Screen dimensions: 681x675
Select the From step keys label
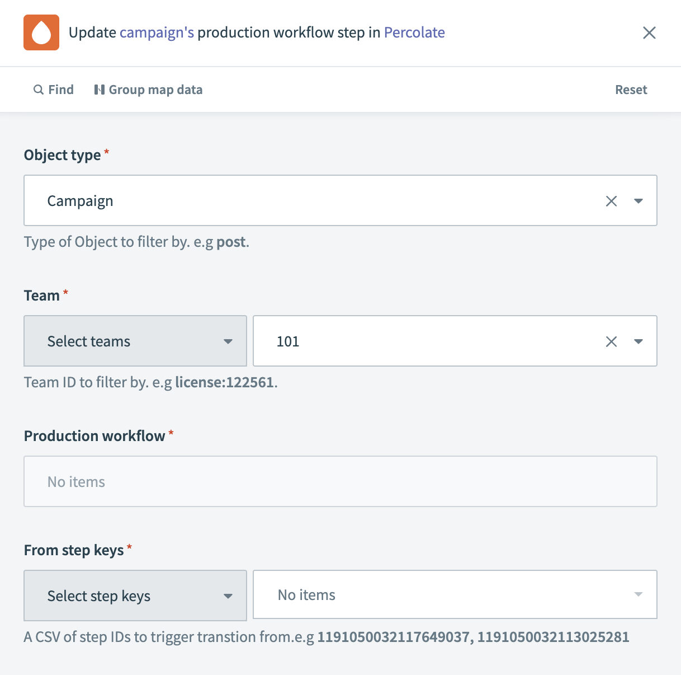click(73, 550)
